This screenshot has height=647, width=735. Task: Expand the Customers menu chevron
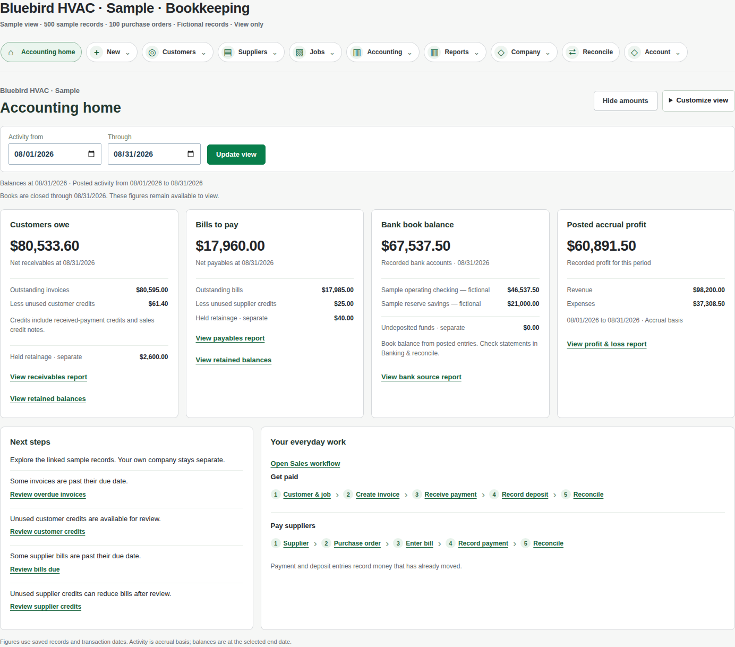tap(203, 53)
